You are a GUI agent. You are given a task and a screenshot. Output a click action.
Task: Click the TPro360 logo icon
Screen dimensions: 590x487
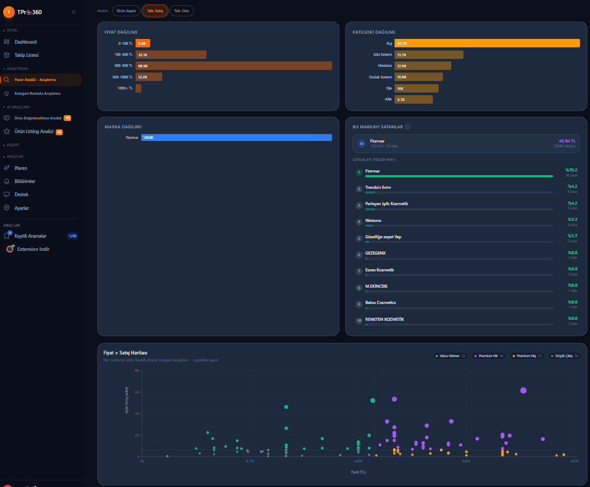[8, 12]
